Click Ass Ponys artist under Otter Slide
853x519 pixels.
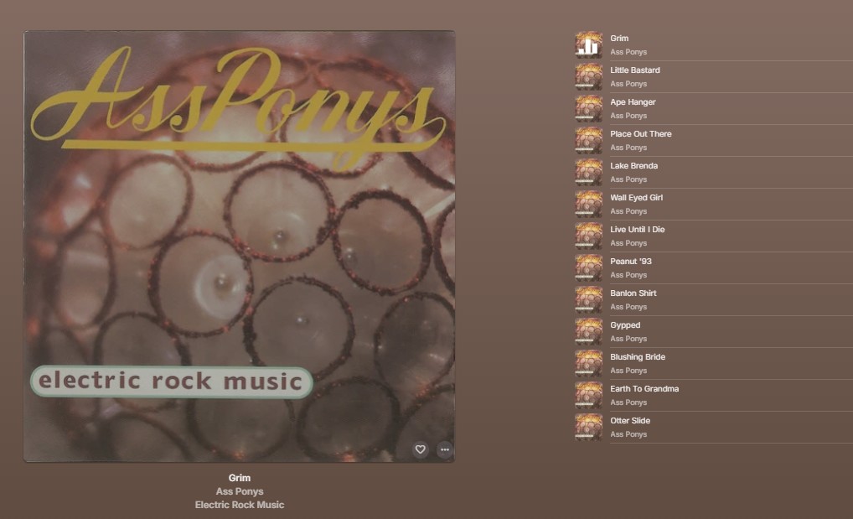click(x=628, y=434)
